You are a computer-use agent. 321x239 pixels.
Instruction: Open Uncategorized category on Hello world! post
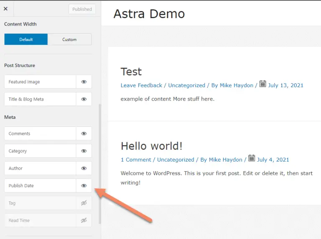[x=176, y=160]
